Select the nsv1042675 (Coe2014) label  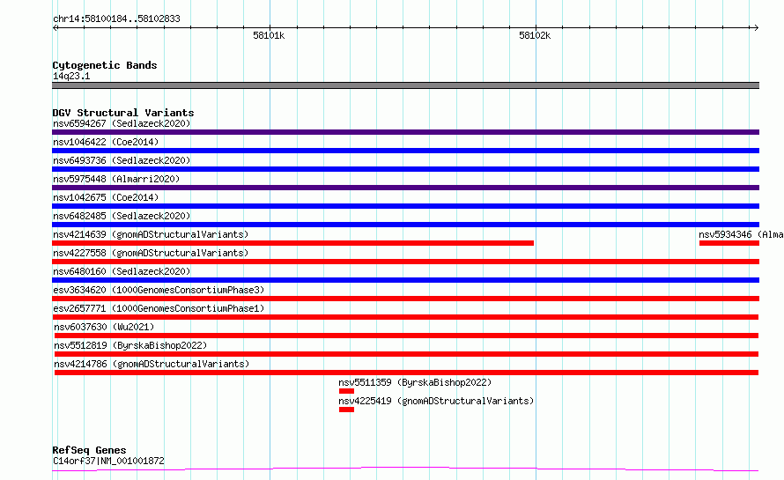pos(106,197)
